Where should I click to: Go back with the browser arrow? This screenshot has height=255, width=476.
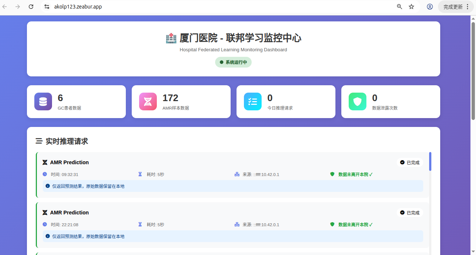click(5, 7)
